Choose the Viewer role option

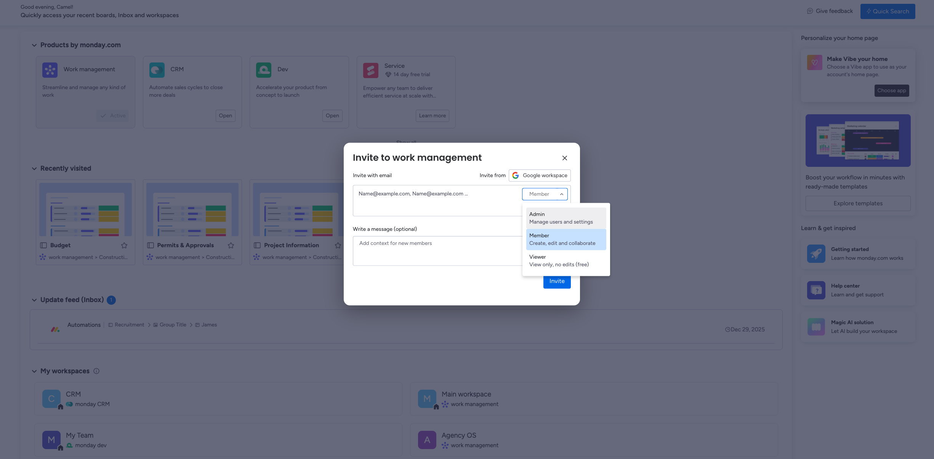pyautogui.click(x=566, y=261)
